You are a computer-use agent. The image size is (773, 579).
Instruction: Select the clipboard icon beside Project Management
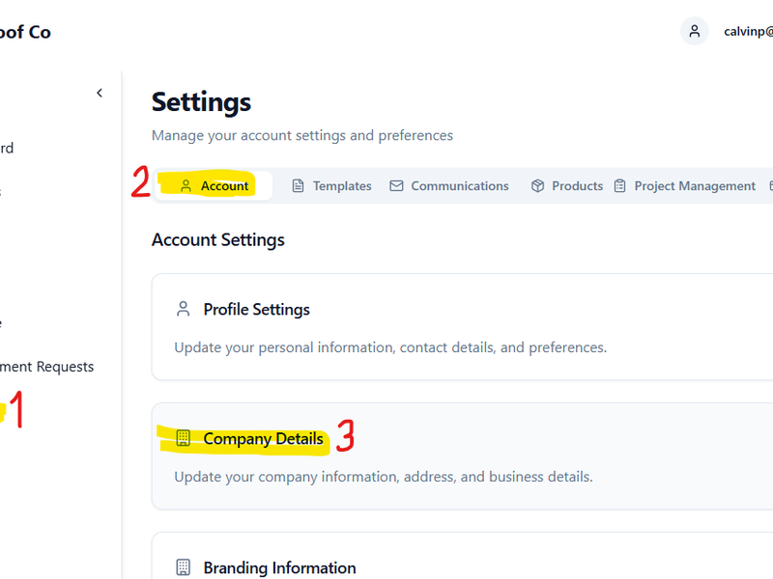(618, 185)
